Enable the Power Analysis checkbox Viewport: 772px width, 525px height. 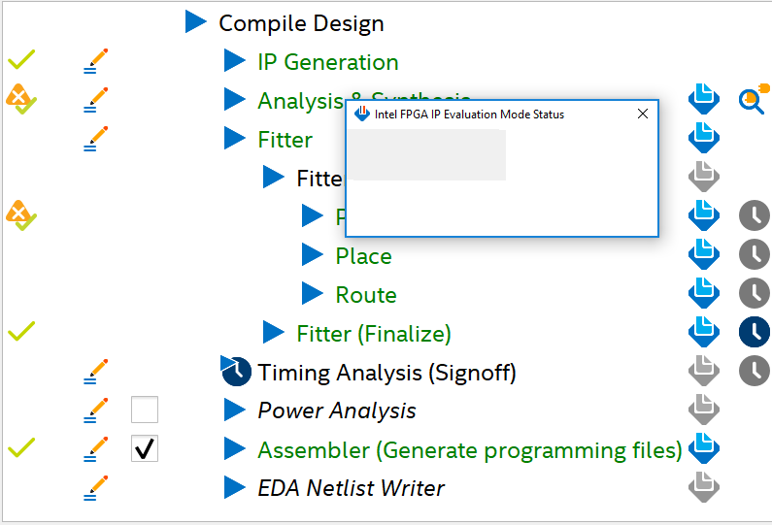click(145, 410)
